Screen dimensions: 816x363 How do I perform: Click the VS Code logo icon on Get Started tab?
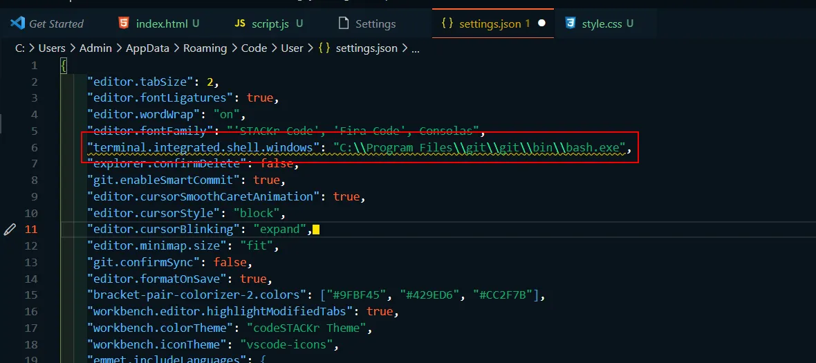click(x=17, y=24)
